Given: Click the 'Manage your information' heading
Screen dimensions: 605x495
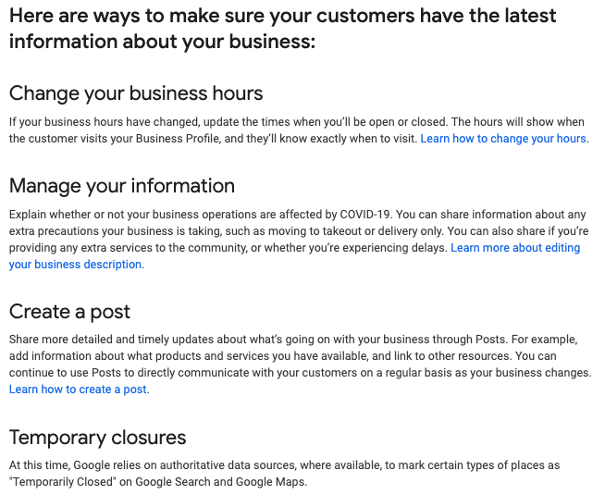Looking at the screenshot, I should pos(122,186).
